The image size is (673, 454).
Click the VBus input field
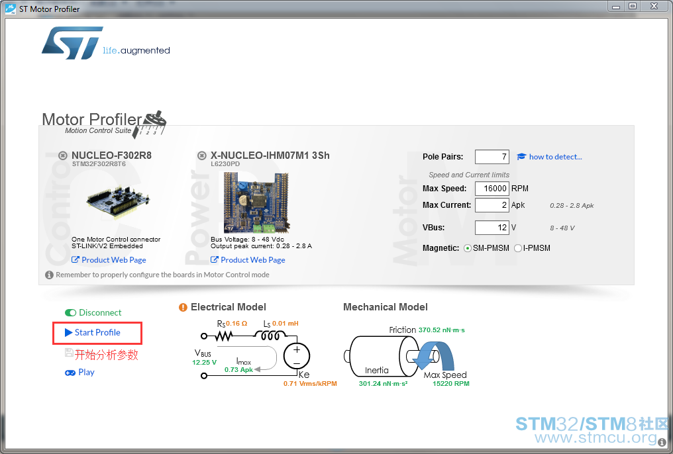(x=492, y=227)
